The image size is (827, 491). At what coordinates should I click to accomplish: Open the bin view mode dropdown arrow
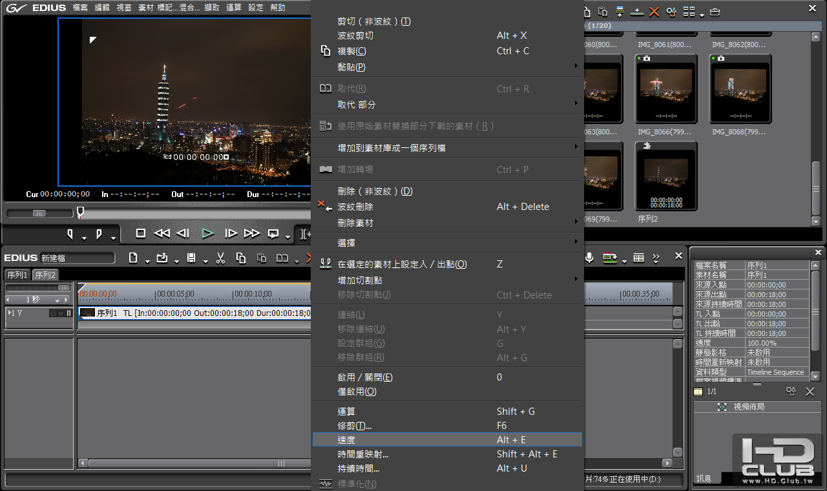click(702, 14)
